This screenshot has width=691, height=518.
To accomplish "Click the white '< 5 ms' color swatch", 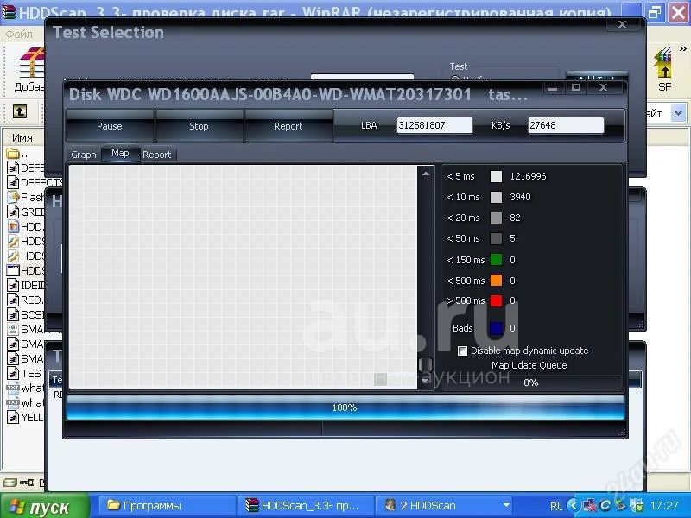I will click(496, 177).
